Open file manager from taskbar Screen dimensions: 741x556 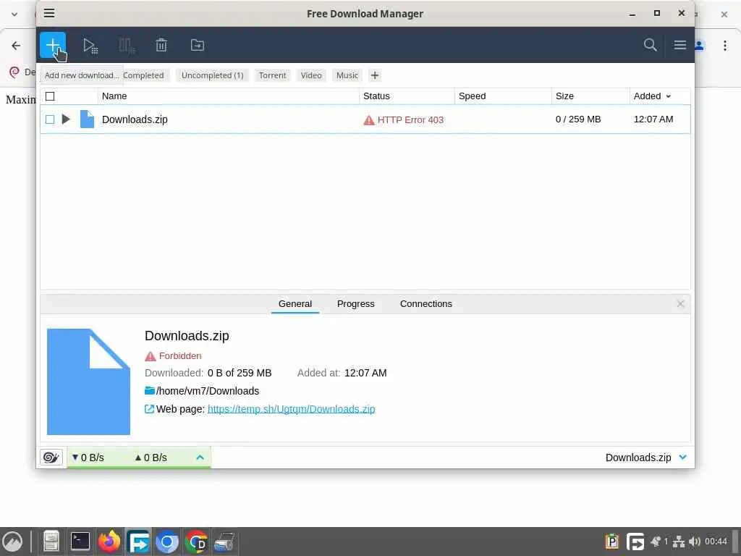pyautogui.click(x=51, y=542)
